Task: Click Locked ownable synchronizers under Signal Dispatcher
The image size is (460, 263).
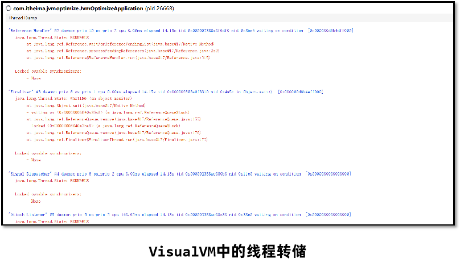Action: (x=48, y=194)
